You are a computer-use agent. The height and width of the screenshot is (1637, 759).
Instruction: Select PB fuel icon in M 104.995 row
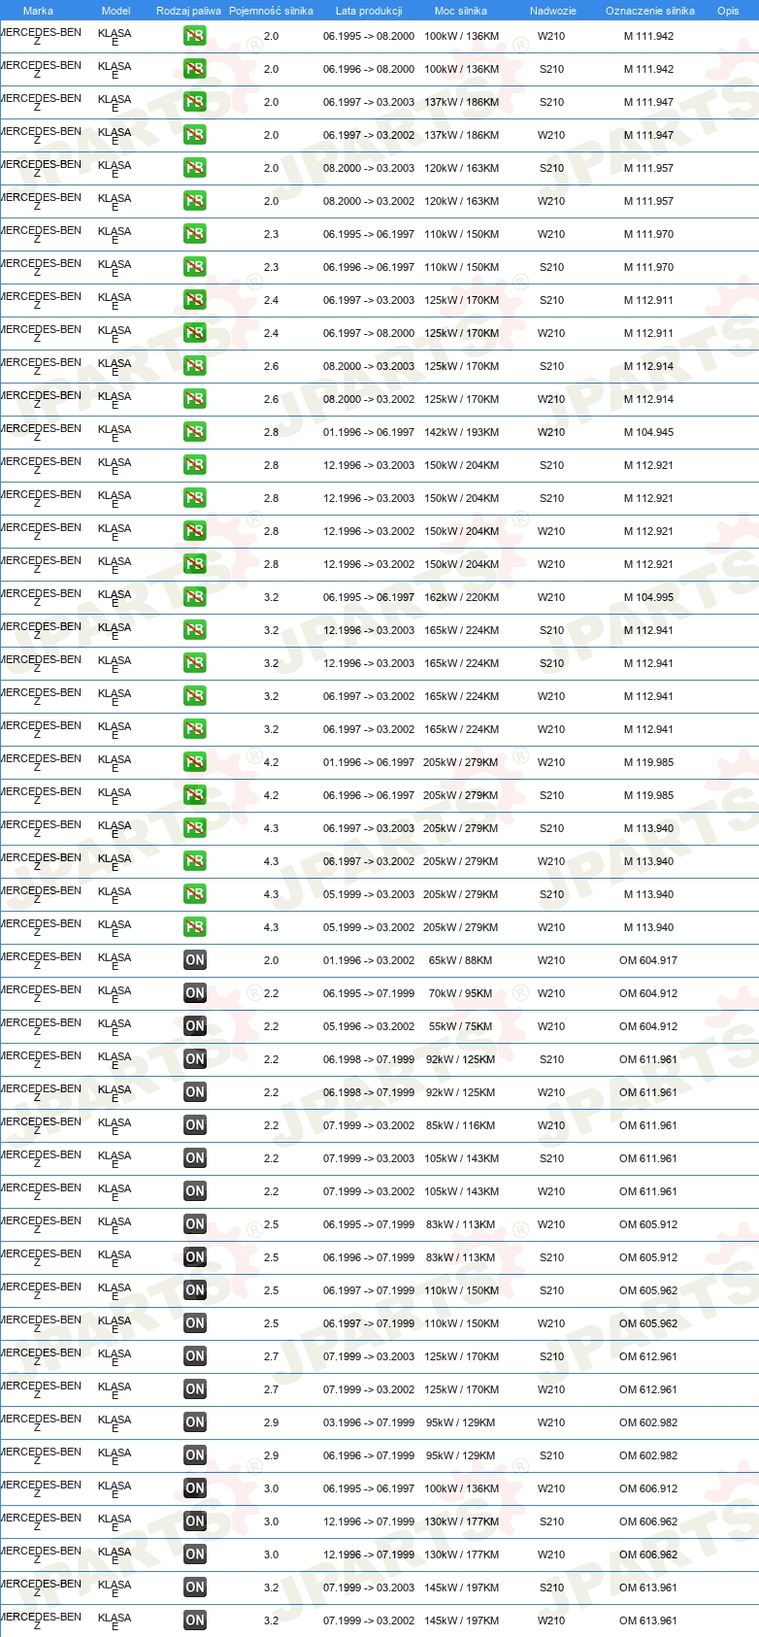194,597
